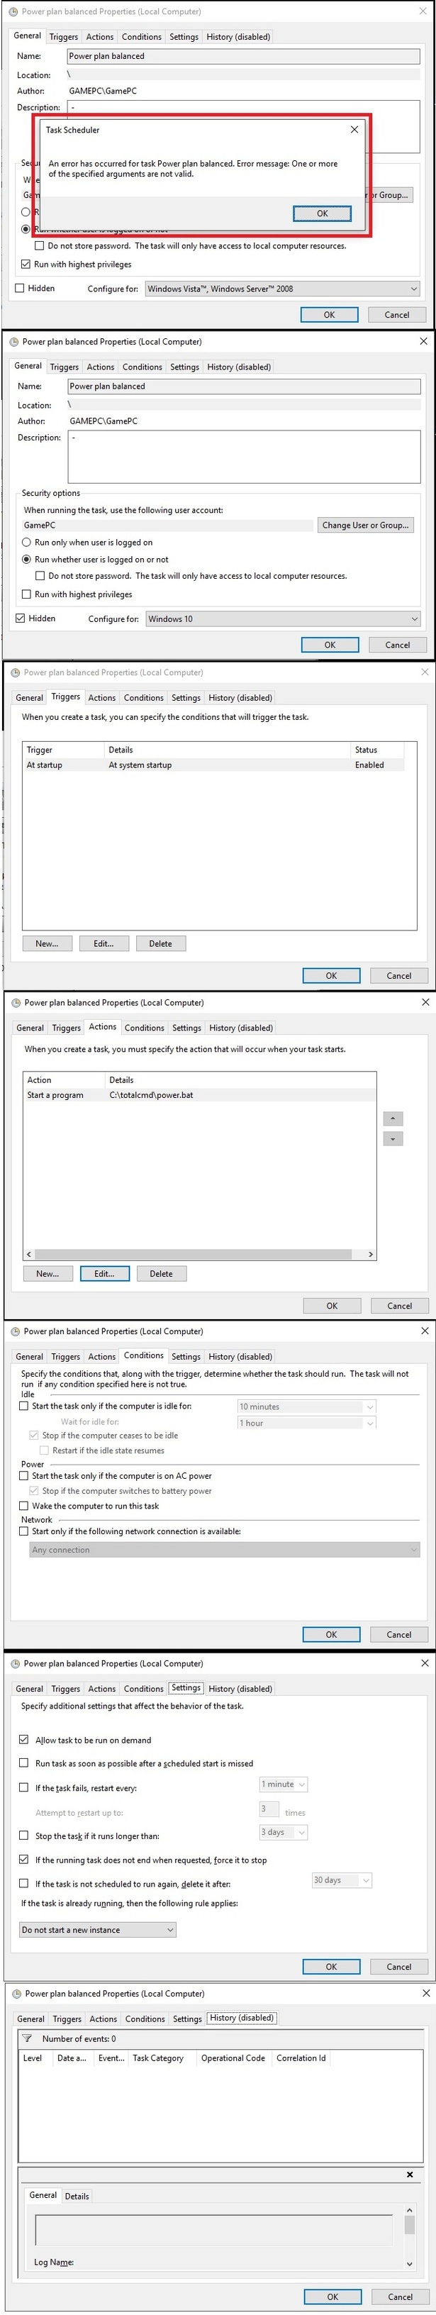Check 'Start only if network connection is available'
Image resolution: width=436 pixels, height=2315 pixels.
tap(24, 1531)
